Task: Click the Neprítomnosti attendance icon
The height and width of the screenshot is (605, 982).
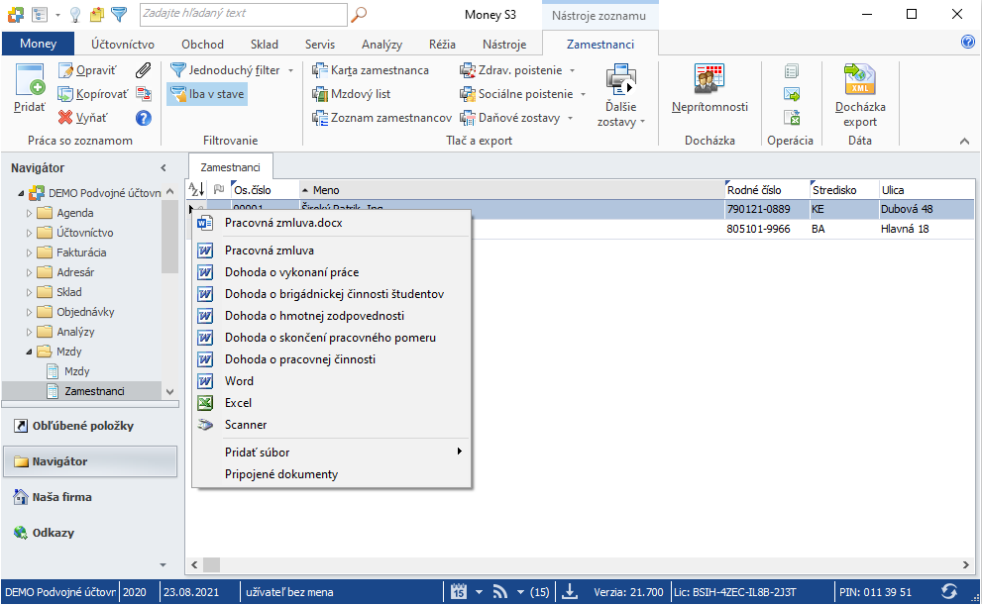Action: coord(709,79)
